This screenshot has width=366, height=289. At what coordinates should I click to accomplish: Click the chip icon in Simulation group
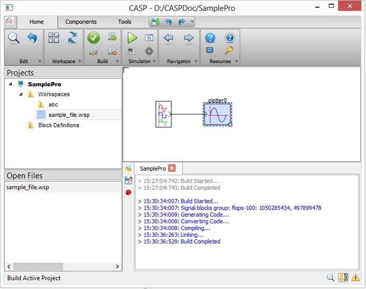click(x=149, y=51)
